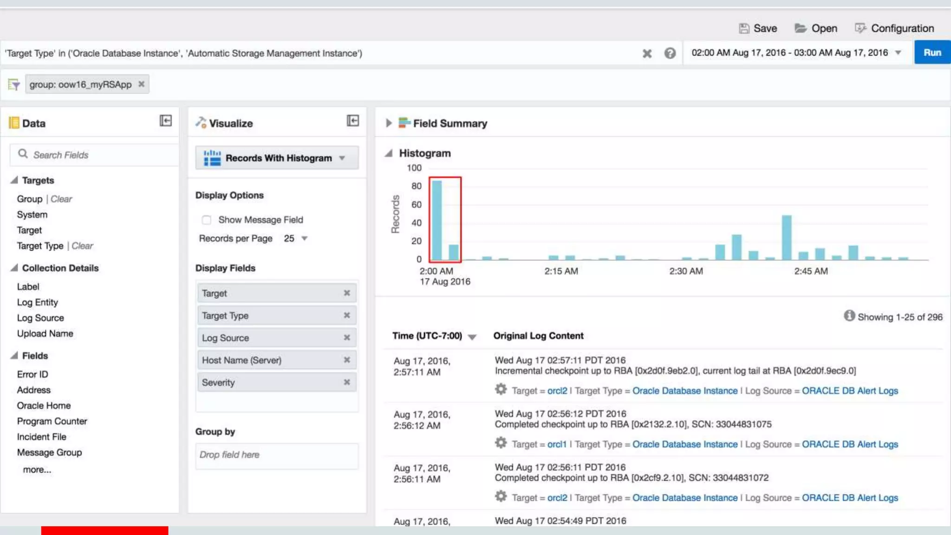951x535 pixels.
Task: Collapse the Targets field group
Action: (14, 180)
